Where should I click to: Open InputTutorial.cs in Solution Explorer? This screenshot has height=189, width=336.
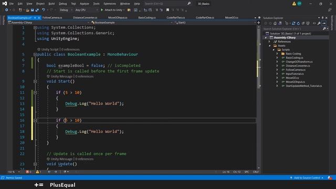point(295,73)
